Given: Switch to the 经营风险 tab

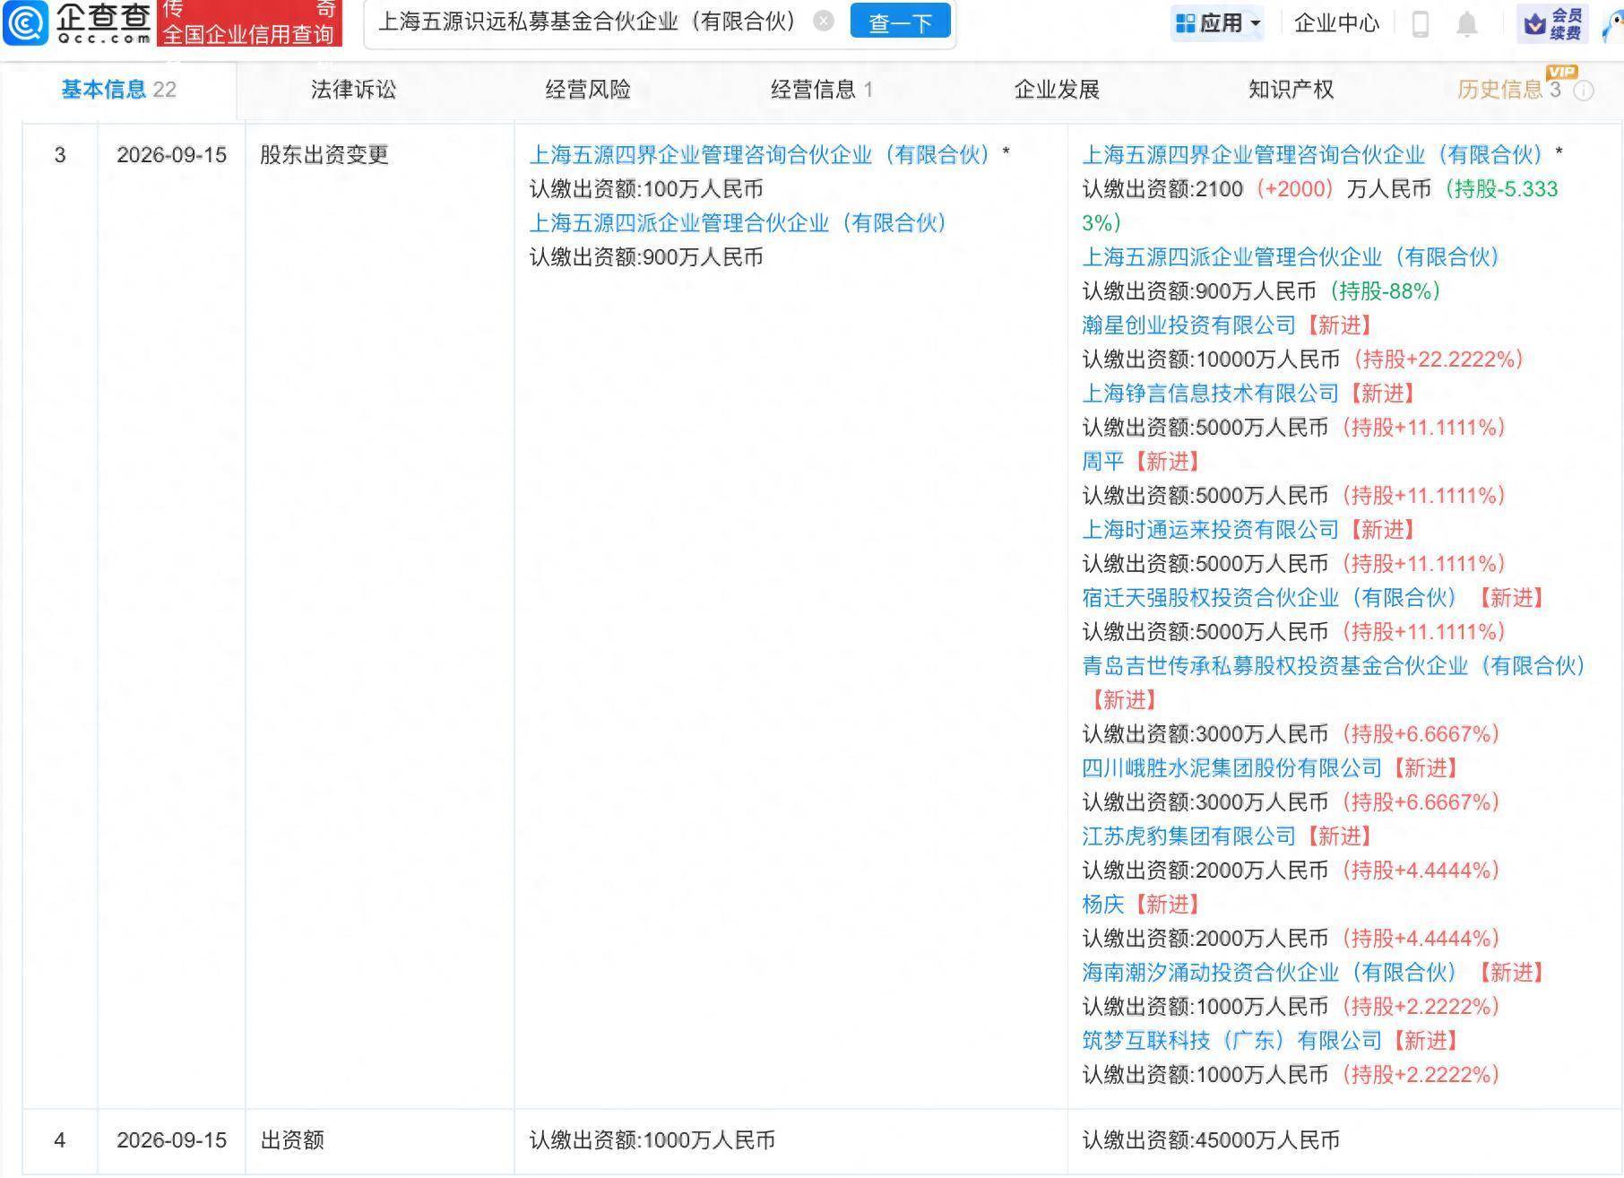Looking at the screenshot, I should (588, 90).
